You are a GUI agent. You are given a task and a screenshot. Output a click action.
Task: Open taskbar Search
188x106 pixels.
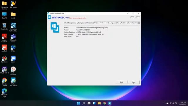pos(84,103)
